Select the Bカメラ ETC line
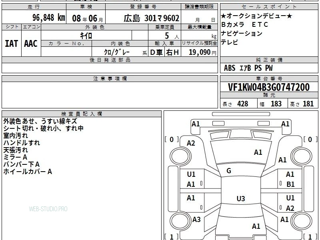 (x=244, y=24)
